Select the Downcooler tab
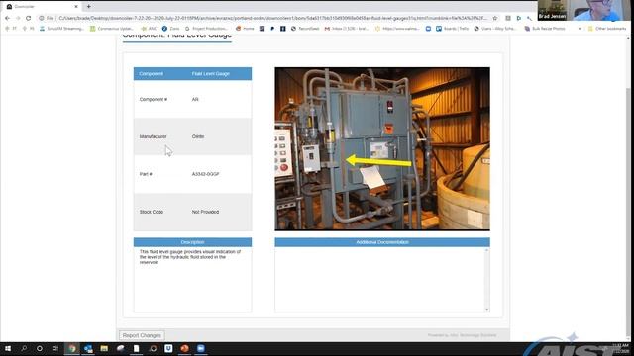 tap(41, 7)
